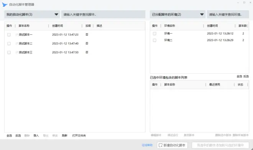This screenshot has height=150, width=253.
Task: Click 全选 above the environment script list
Action: pos(239,76)
